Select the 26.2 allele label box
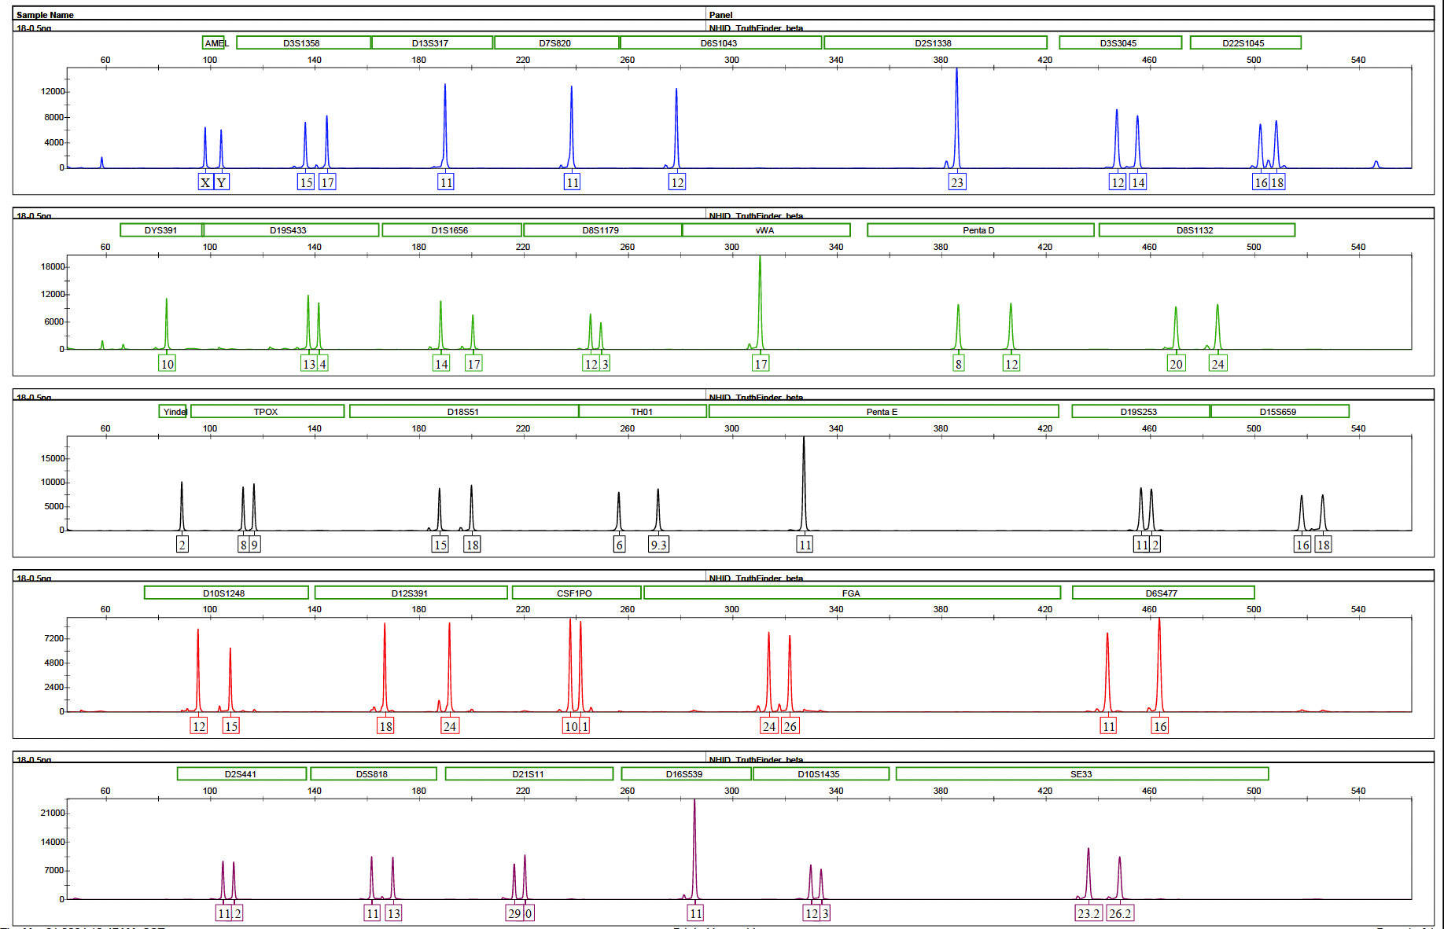Viewport: 1444px width, 929px height. coord(1120,913)
